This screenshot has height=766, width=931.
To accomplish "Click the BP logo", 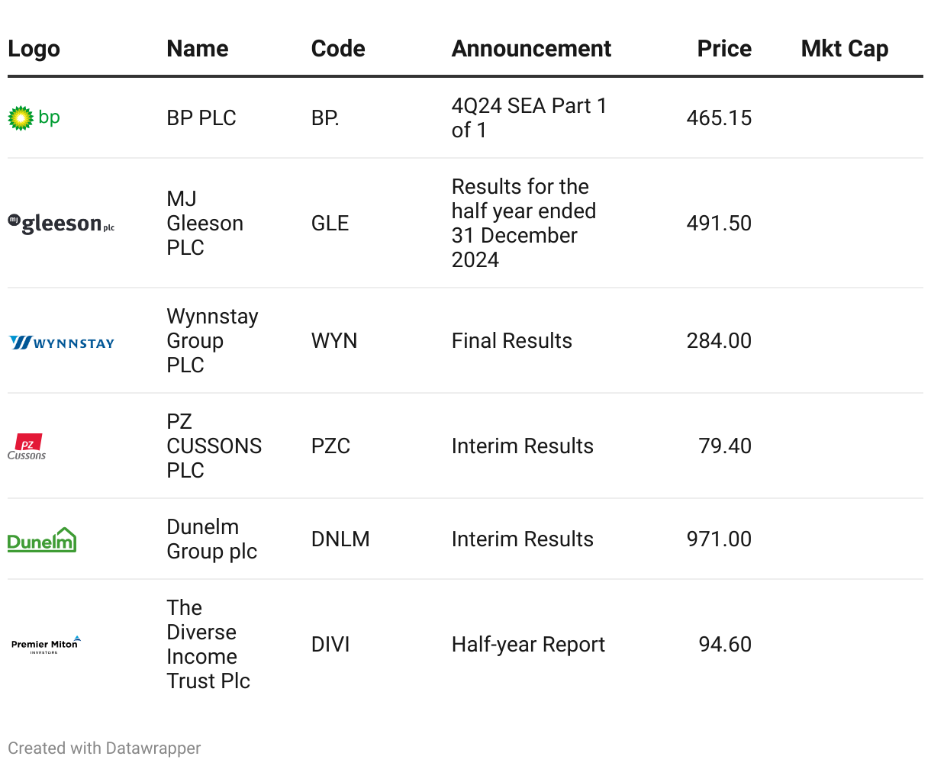I will pyautogui.click(x=34, y=117).
